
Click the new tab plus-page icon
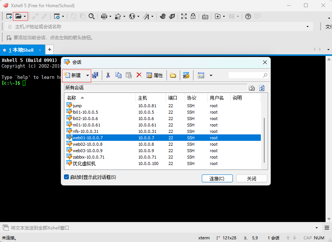tap(218, 16)
